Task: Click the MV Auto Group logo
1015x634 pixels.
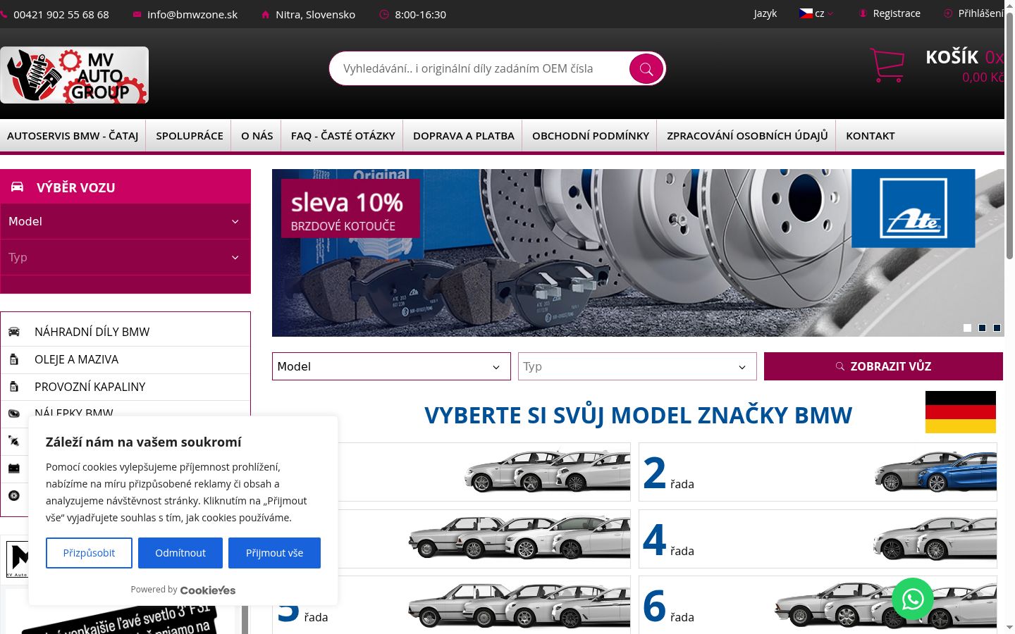Action: click(x=74, y=75)
